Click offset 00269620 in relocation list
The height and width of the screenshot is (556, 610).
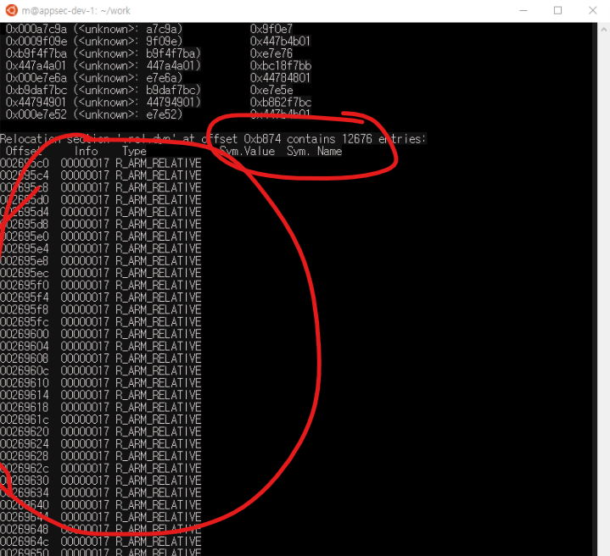point(25,432)
